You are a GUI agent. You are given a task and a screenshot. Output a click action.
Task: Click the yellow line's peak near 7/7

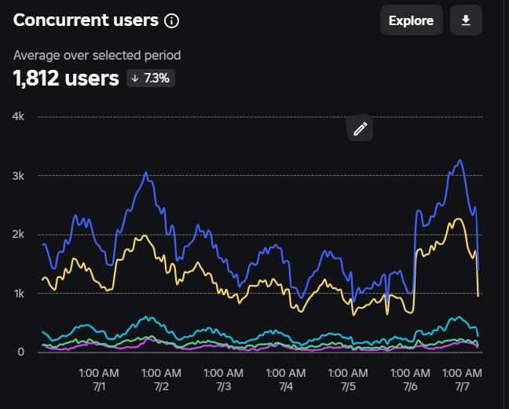(x=457, y=219)
